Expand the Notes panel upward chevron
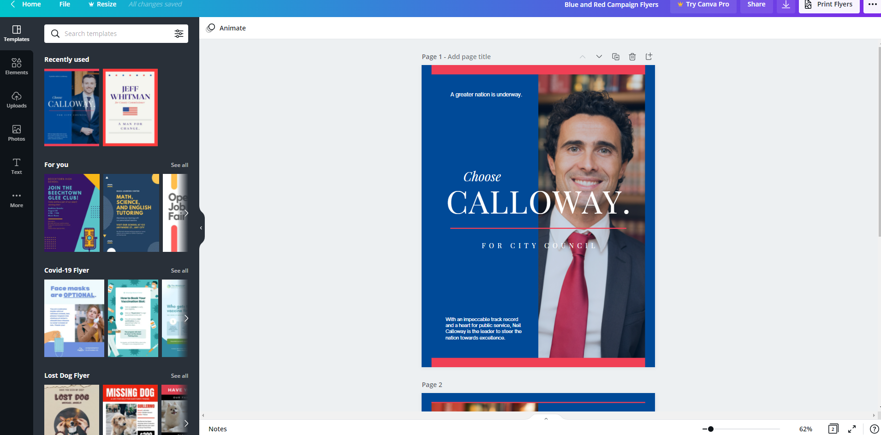 point(546,419)
